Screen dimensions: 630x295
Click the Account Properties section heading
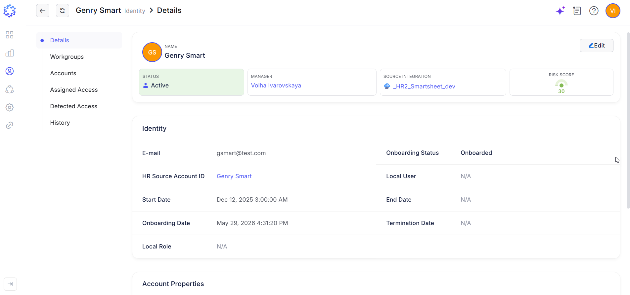173,284
